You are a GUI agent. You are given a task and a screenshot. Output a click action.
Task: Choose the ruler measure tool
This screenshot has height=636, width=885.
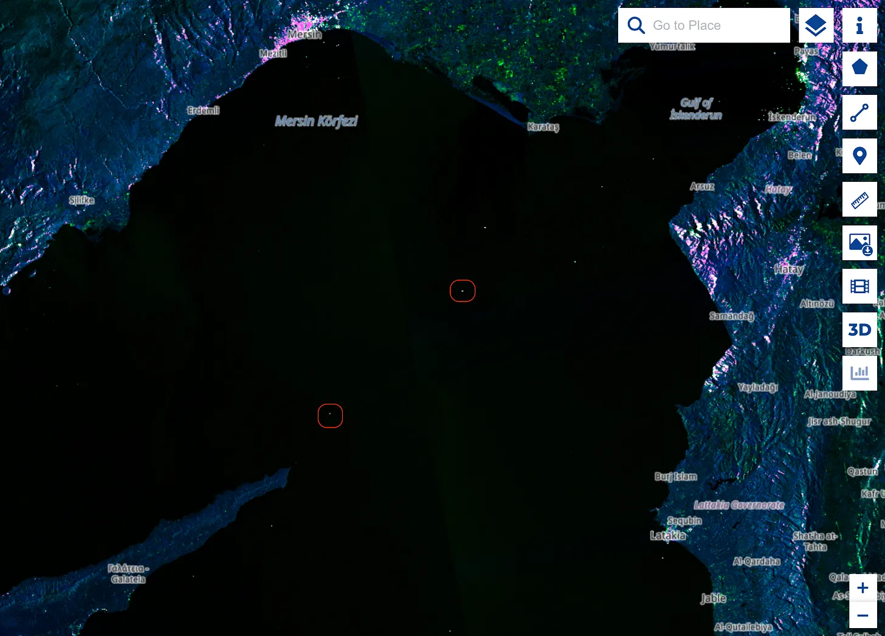pyautogui.click(x=859, y=199)
